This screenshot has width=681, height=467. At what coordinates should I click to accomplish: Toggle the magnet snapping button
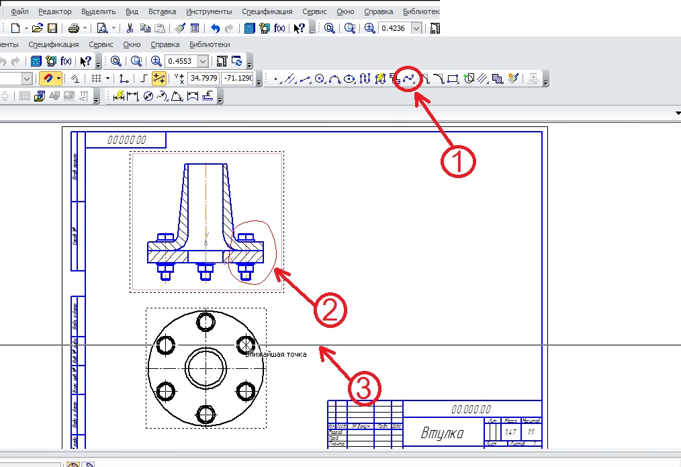tap(47, 79)
